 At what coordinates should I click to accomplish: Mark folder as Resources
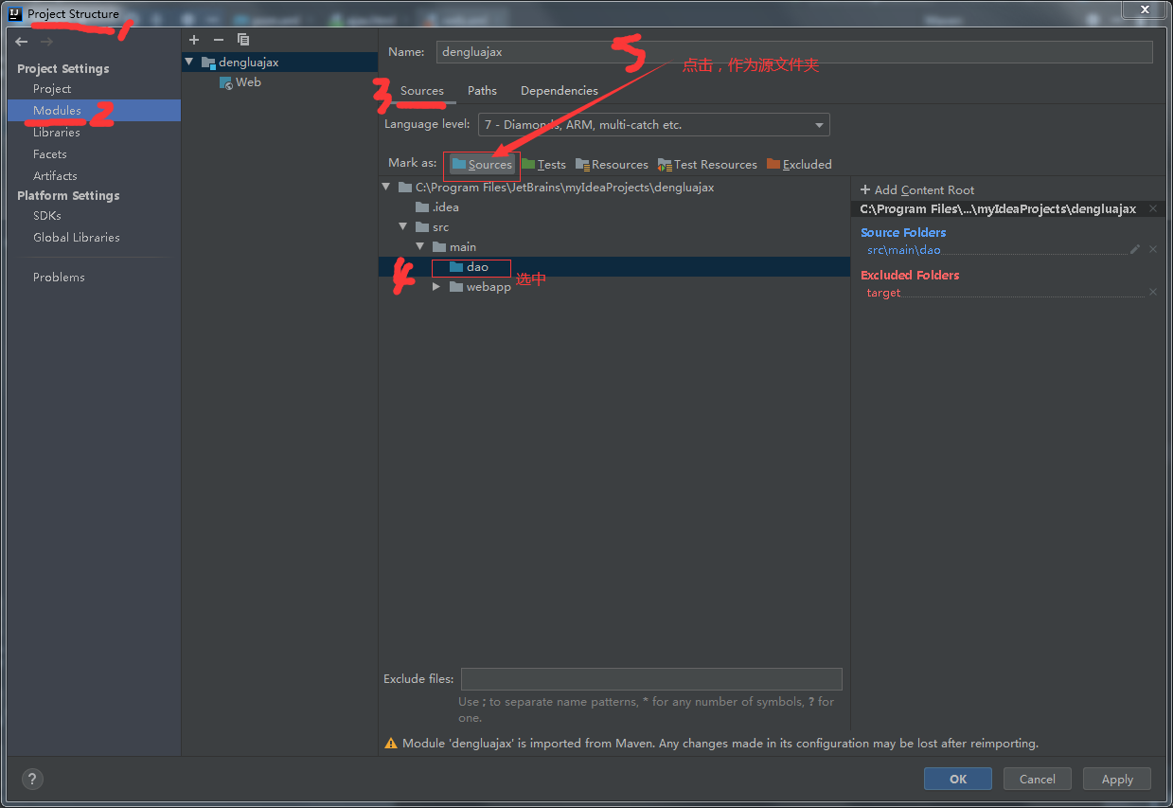612,164
